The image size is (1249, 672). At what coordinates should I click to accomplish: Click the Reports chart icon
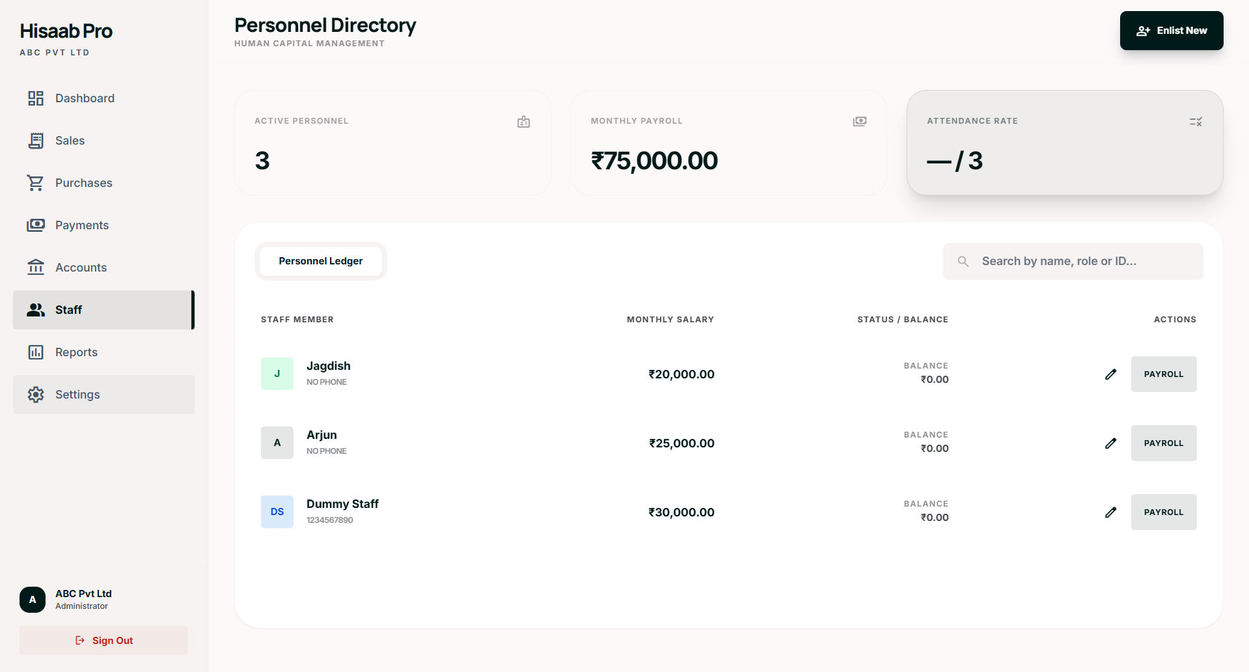coord(36,352)
